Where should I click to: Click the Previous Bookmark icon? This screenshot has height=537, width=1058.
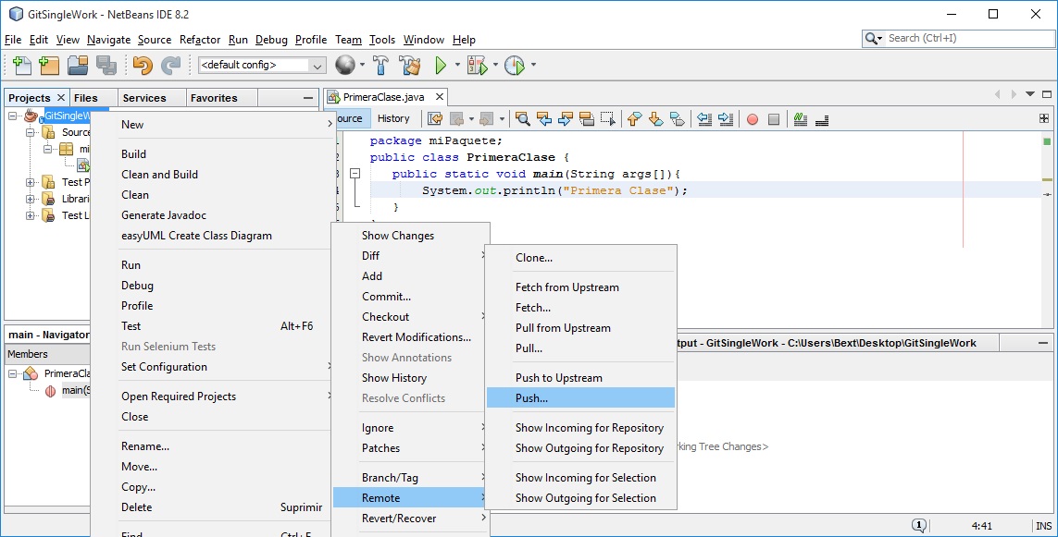click(634, 119)
